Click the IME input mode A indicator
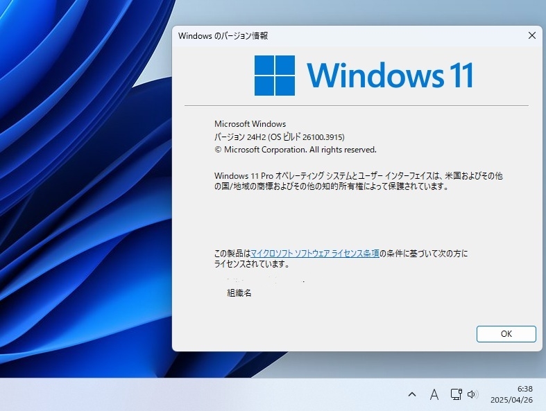546x411 pixels. coord(434,394)
